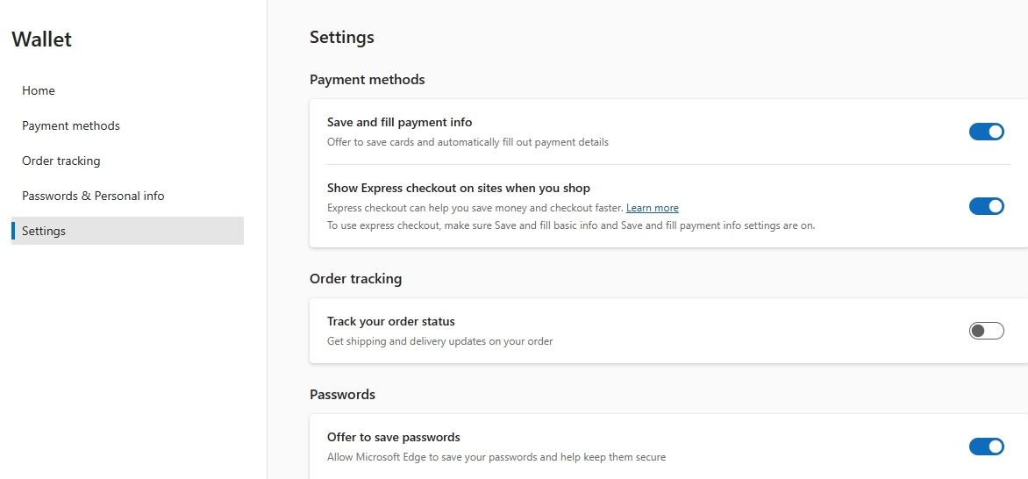Select Passwords & Personal info sidebar item
The width and height of the screenshot is (1028, 479).
[x=93, y=196]
